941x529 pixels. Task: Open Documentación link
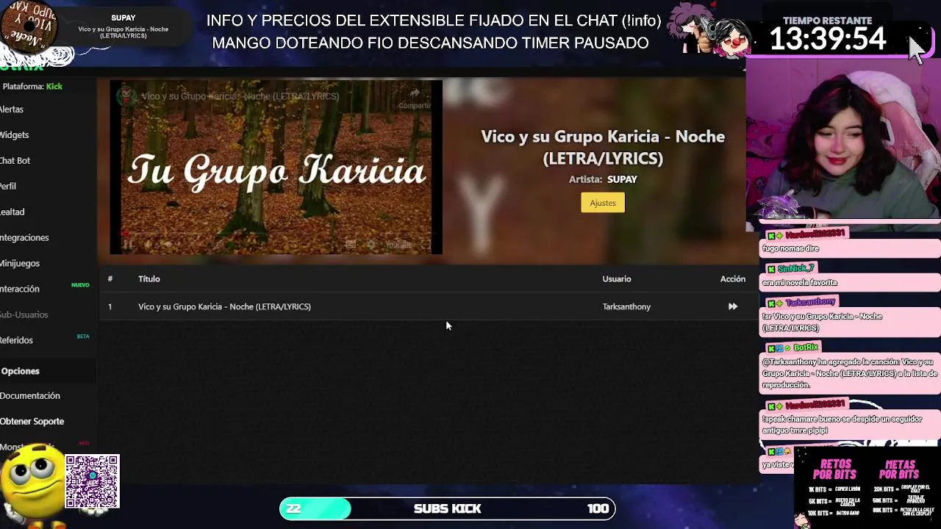[30, 396]
